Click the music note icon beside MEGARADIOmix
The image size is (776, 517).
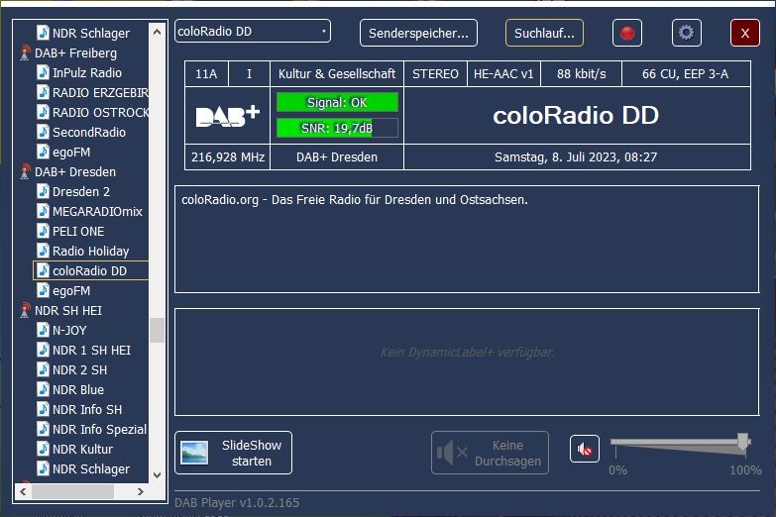point(43,211)
